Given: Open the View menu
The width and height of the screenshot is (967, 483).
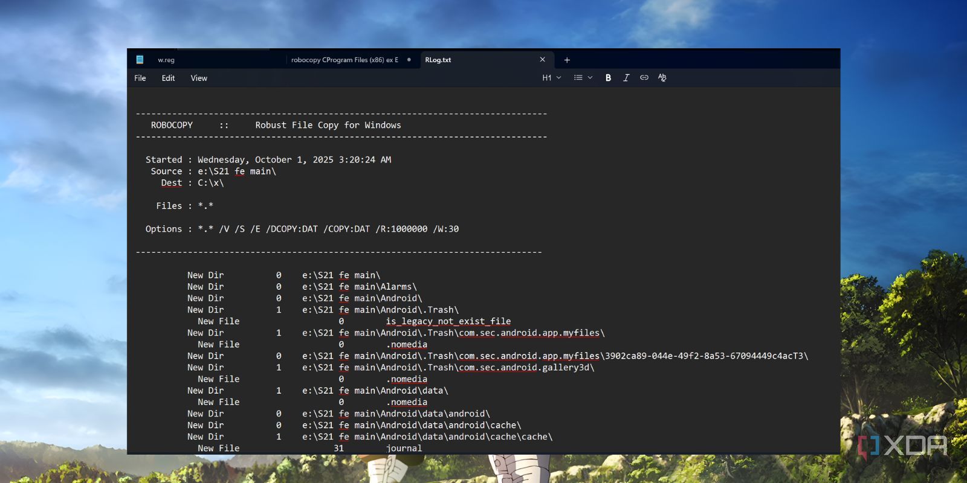Looking at the screenshot, I should [x=199, y=78].
